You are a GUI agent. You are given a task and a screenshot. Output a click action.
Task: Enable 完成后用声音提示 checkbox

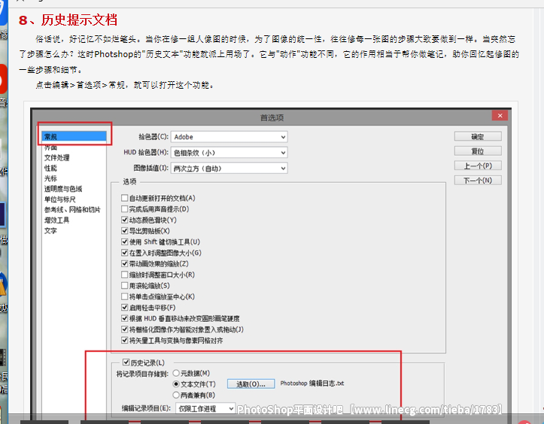[125, 209]
